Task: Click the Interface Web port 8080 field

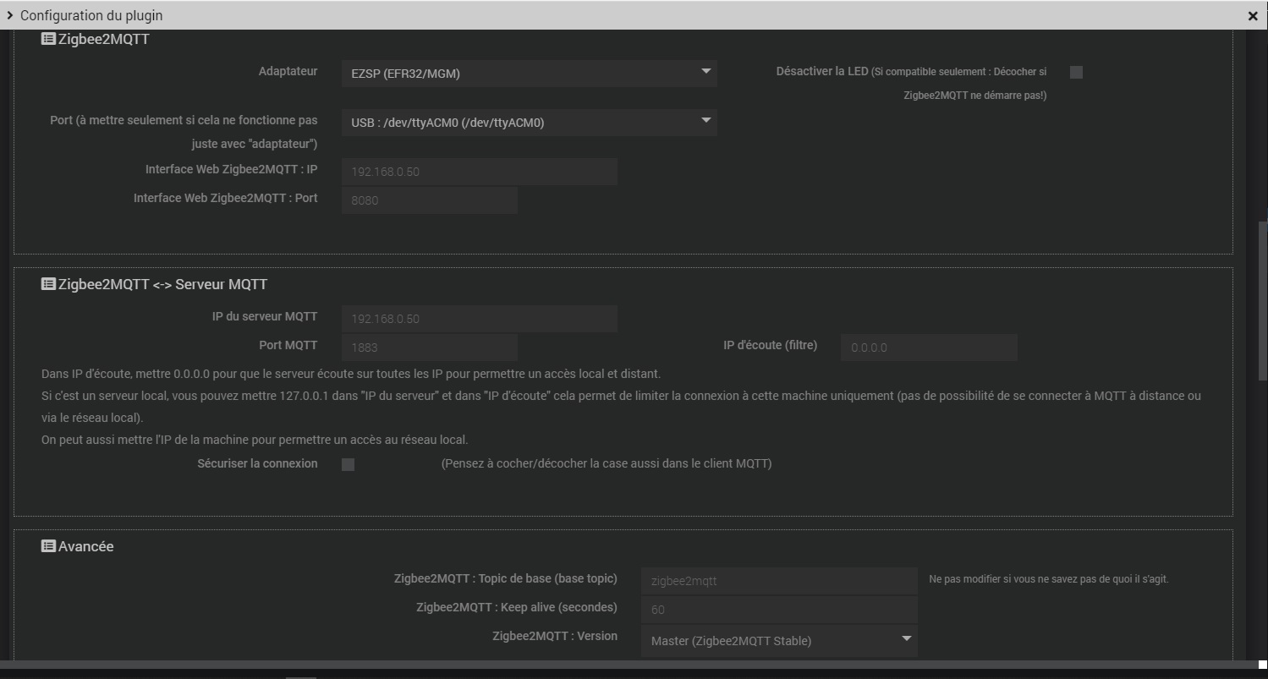Action: click(x=430, y=200)
